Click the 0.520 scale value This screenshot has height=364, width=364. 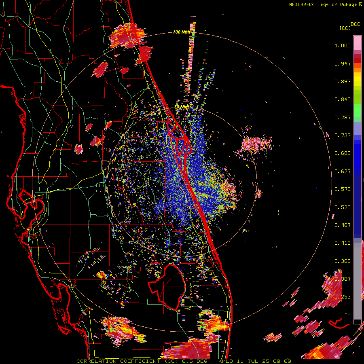click(343, 207)
